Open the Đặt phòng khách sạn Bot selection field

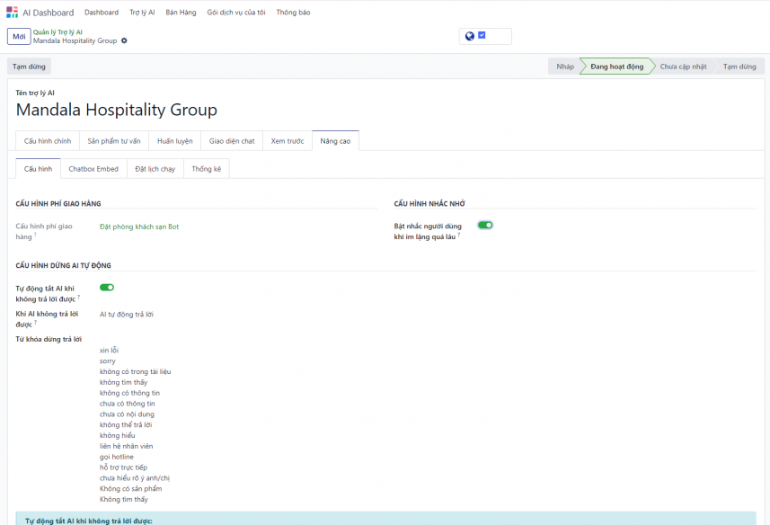coord(139,227)
